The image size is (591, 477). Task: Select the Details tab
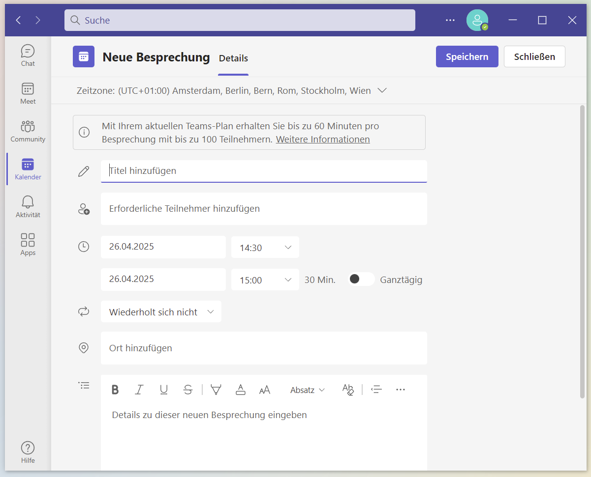click(x=233, y=58)
